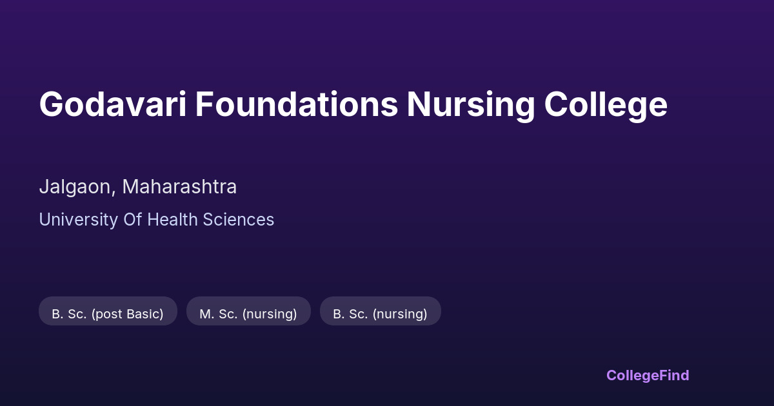
Task: Click the word "Godavari" in the heading
Action: pyautogui.click(x=113, y=104)
